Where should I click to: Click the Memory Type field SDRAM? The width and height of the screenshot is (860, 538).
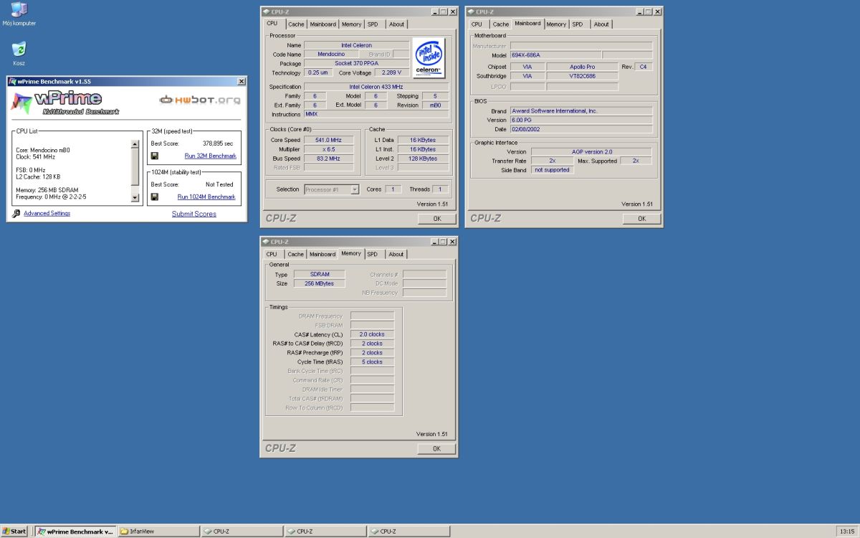(320, 274)
